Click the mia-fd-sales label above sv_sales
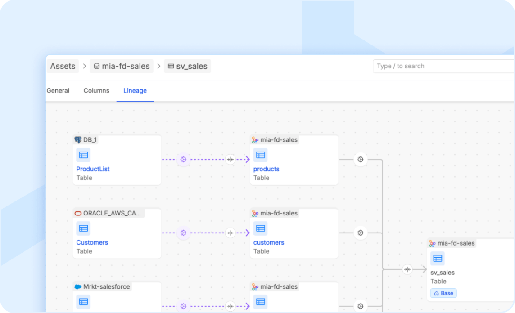The image size is (515, 313). (x=456, y=243)
